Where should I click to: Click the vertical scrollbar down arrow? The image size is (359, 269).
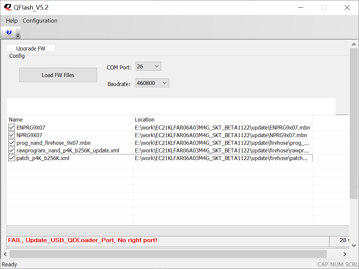pyautogui.click(x=354, y=245)
